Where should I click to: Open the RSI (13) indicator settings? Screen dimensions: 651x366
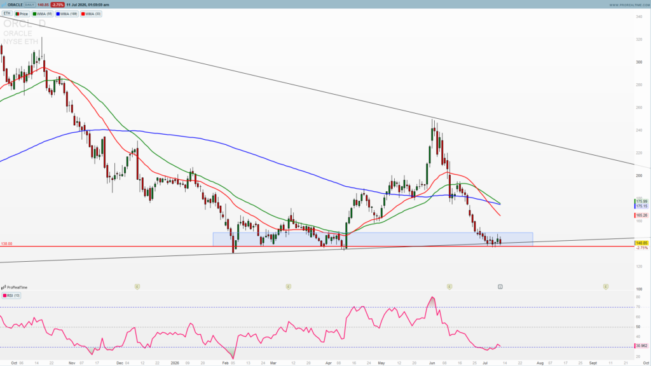coord(11,295)
